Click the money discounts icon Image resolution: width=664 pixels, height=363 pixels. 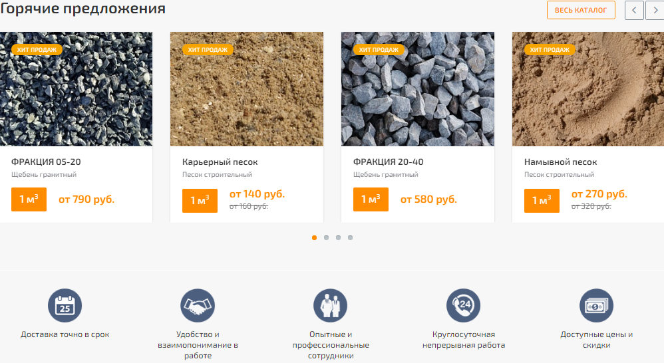(596, 305)
